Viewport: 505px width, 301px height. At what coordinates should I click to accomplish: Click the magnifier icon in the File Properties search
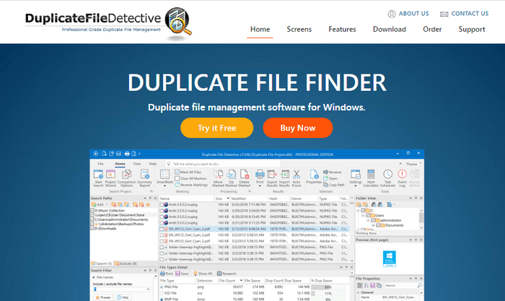419,286
